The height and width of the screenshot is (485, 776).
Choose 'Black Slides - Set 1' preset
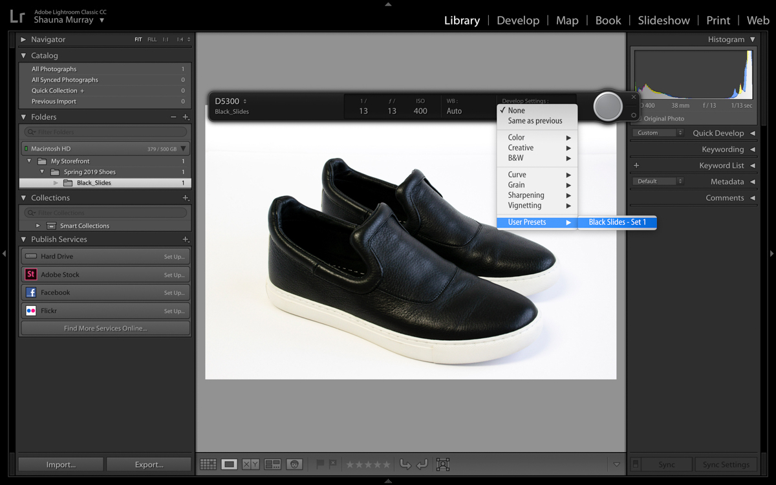(617, 222)
